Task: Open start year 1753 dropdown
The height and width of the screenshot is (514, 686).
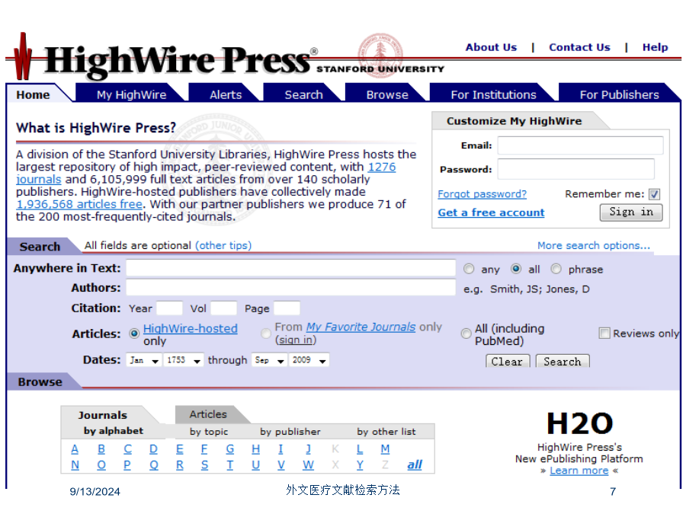Action: tap(184, 360)
